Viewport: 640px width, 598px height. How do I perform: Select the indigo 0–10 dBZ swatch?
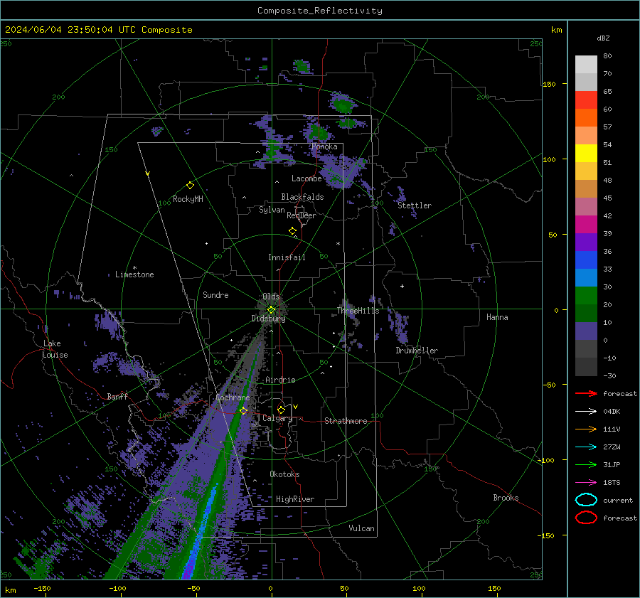click(586, 331)
